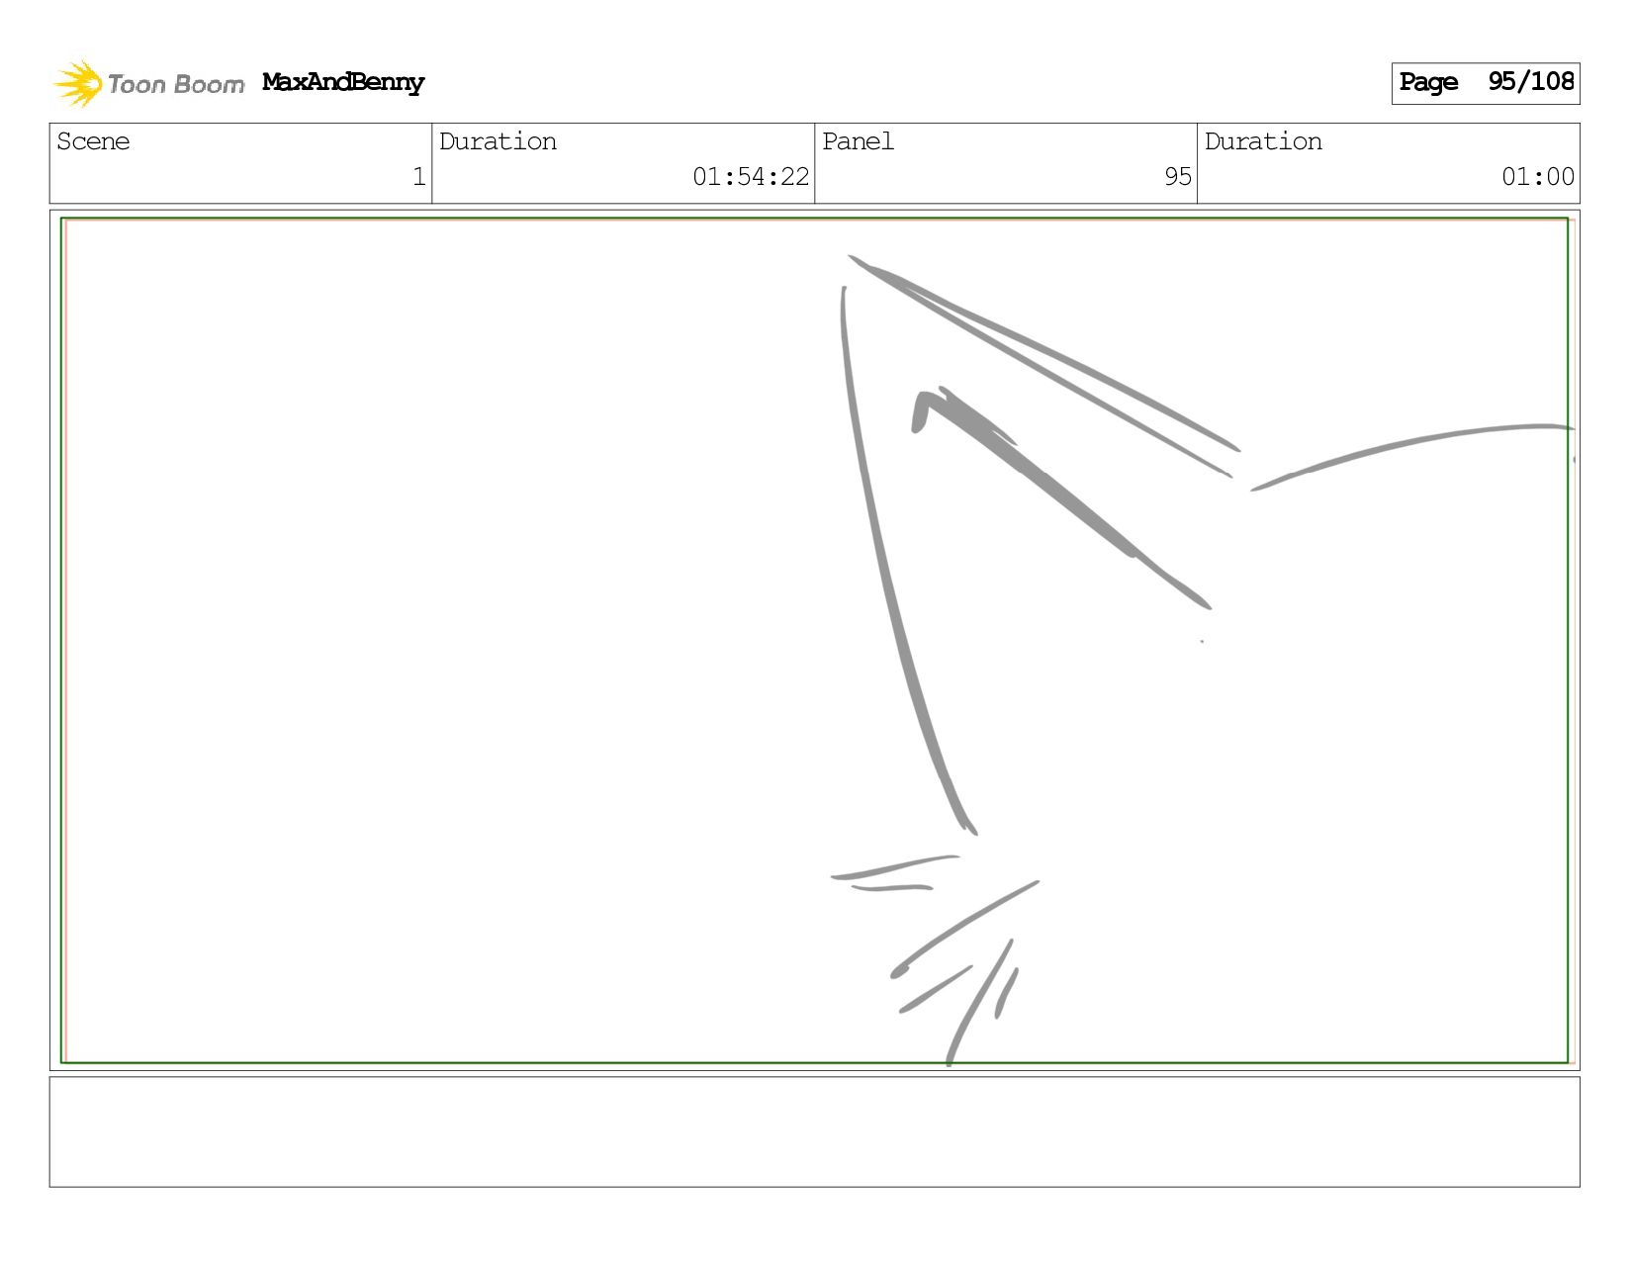
Task: Select the MaxAndBenny project title
Action: 343,83
